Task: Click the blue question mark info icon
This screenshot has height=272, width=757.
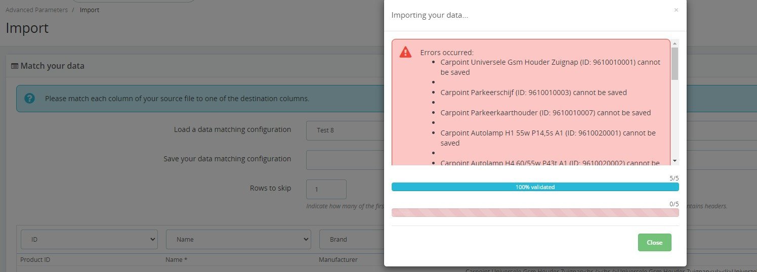Action: coord(30,98)
